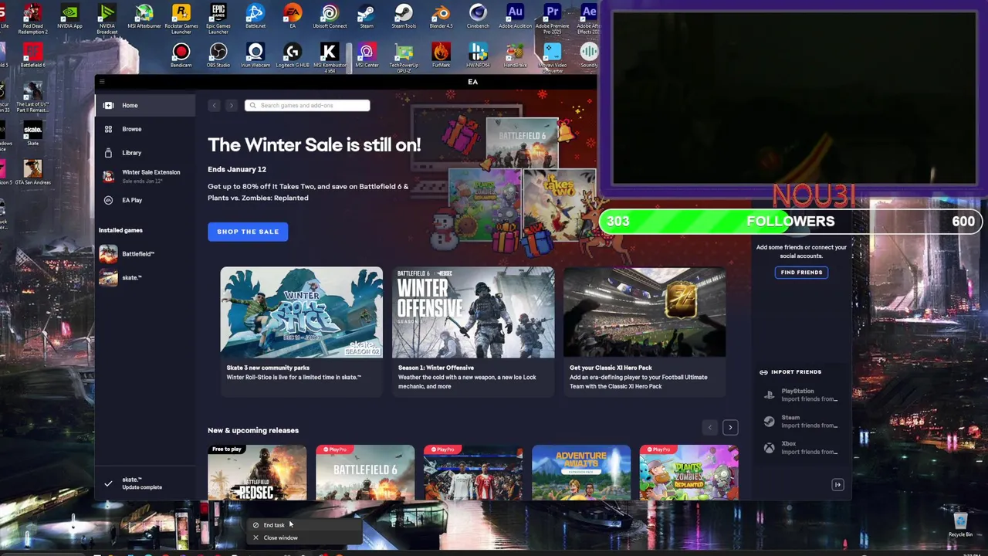Select the TechPowerUp GPU-Z desktop icon
The image size is (988, 556).
coord(404,57)
